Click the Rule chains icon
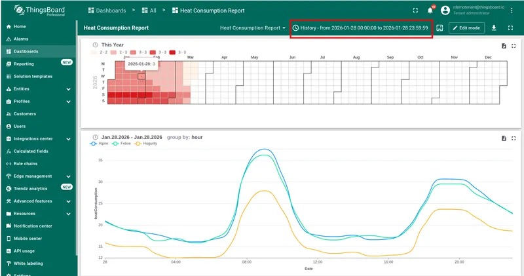This screenshot has height=276, width=524. coord(9,164)
